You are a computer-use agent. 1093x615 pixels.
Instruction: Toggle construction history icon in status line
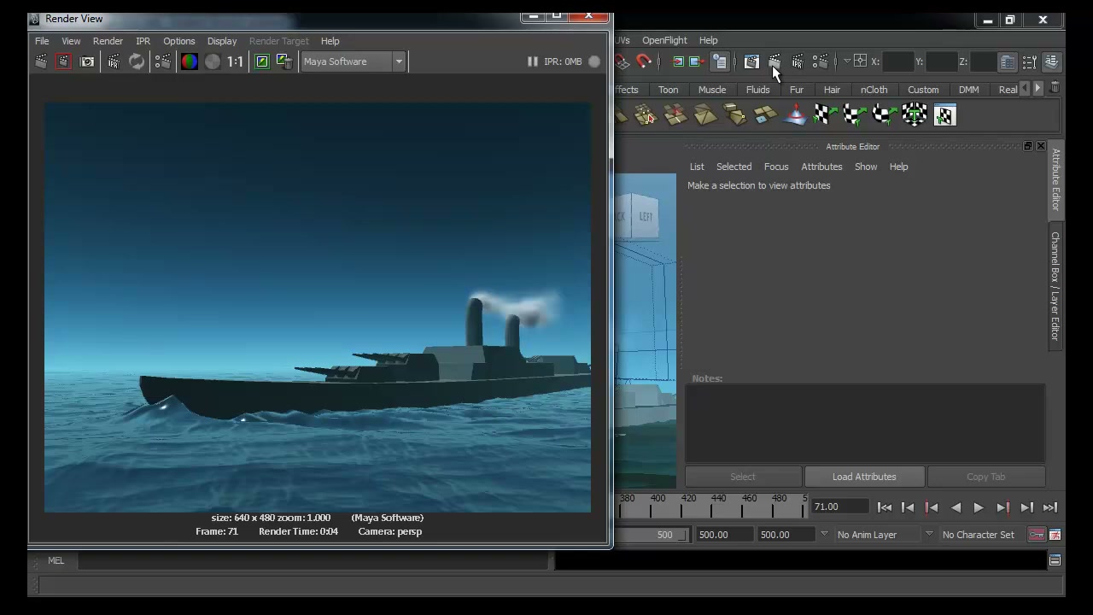[720, 61]
